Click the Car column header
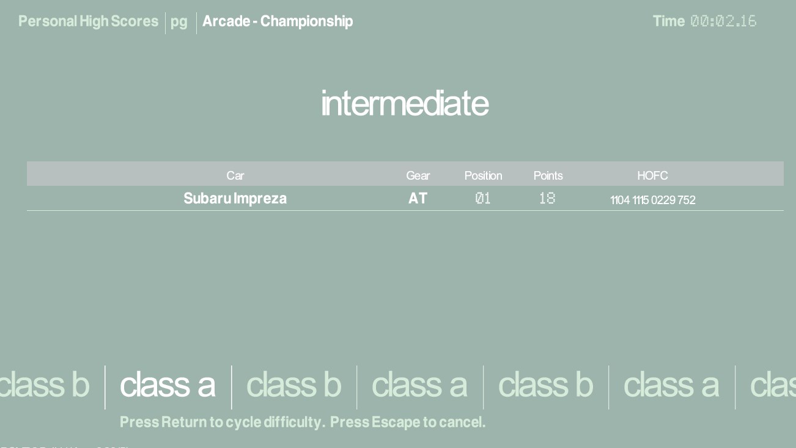 [235, 175]
